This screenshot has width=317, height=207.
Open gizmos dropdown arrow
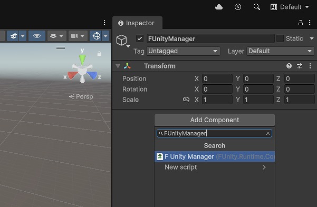pyautogui.click(x=105, y=36)
